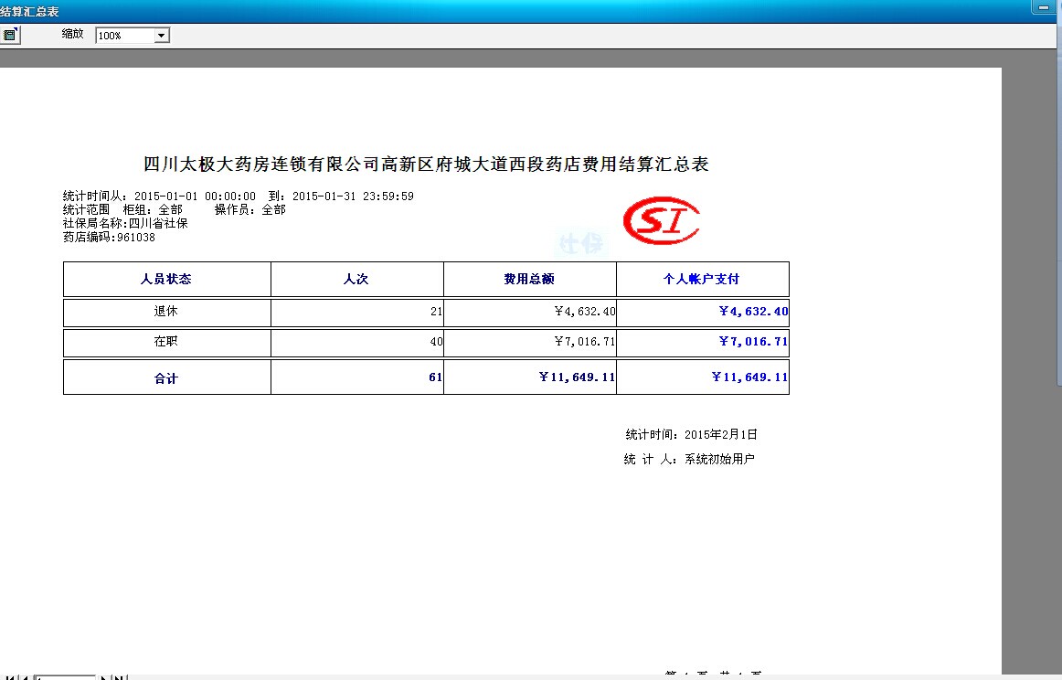Image resolution: width=1062 pixels, height=680 pixels.
Task: Jump to the last report page
Action: pyautogui.click(x=119, y=676)
